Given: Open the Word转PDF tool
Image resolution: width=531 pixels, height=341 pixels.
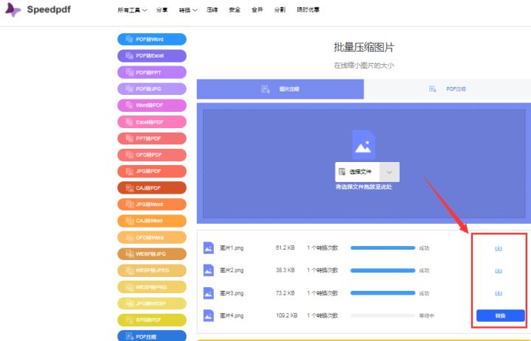Looking at the screenshot, I should coord(152,105).
